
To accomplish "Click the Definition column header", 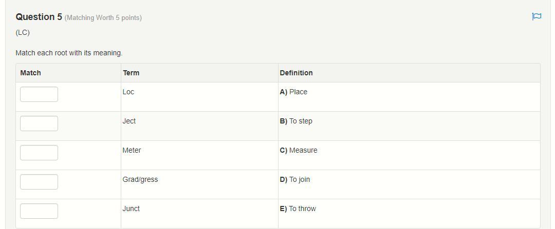I will 296,73.
